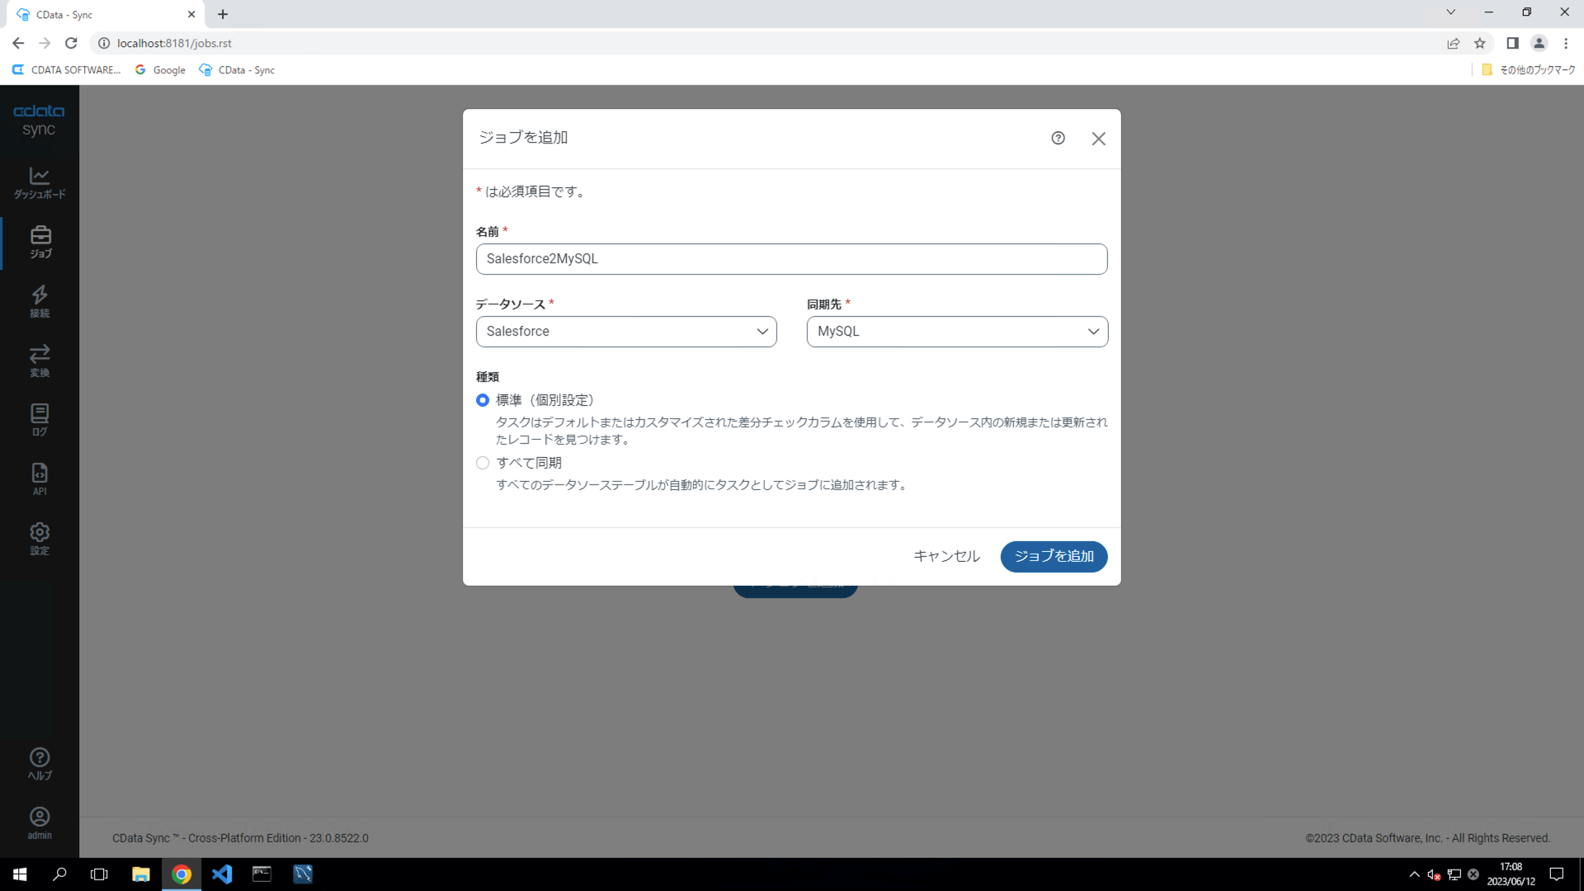Switch to the CData - Sync browser tab
The height and width of the screenshot is (891, 1584).
pyautogui.click(x=99, y=14)
